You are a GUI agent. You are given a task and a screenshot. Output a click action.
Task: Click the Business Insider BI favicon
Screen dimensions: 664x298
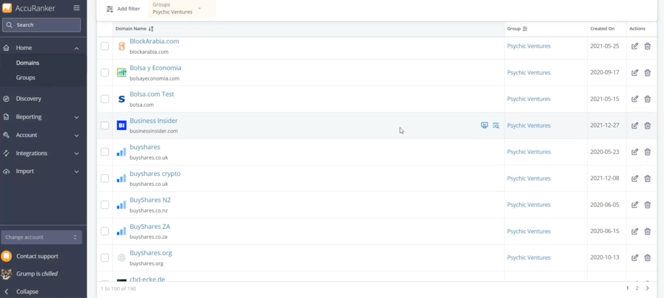pyautogui.click(x=122, y=125)
